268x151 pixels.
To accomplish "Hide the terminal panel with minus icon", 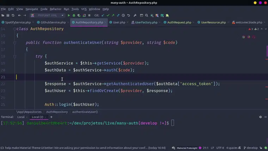I will [x=266, y=117].
